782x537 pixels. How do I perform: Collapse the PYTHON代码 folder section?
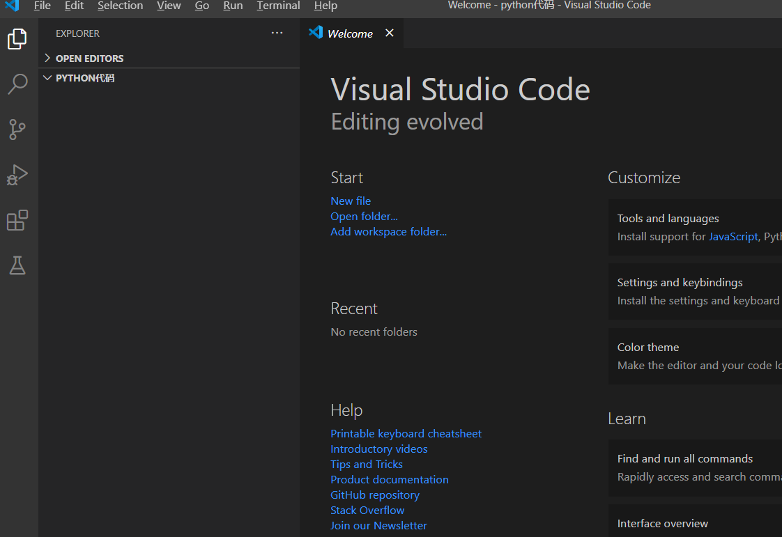point(84,78)
